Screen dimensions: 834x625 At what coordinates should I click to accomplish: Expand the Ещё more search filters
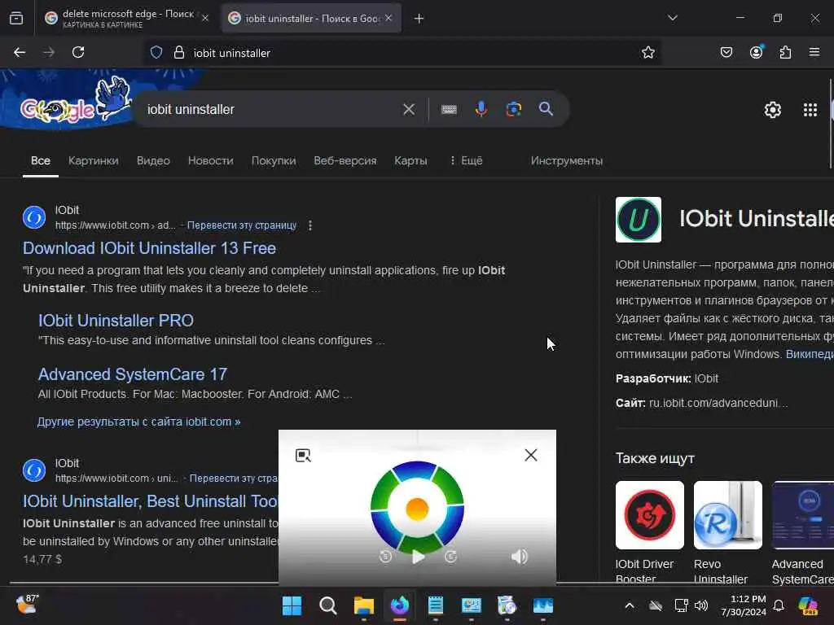466,160
